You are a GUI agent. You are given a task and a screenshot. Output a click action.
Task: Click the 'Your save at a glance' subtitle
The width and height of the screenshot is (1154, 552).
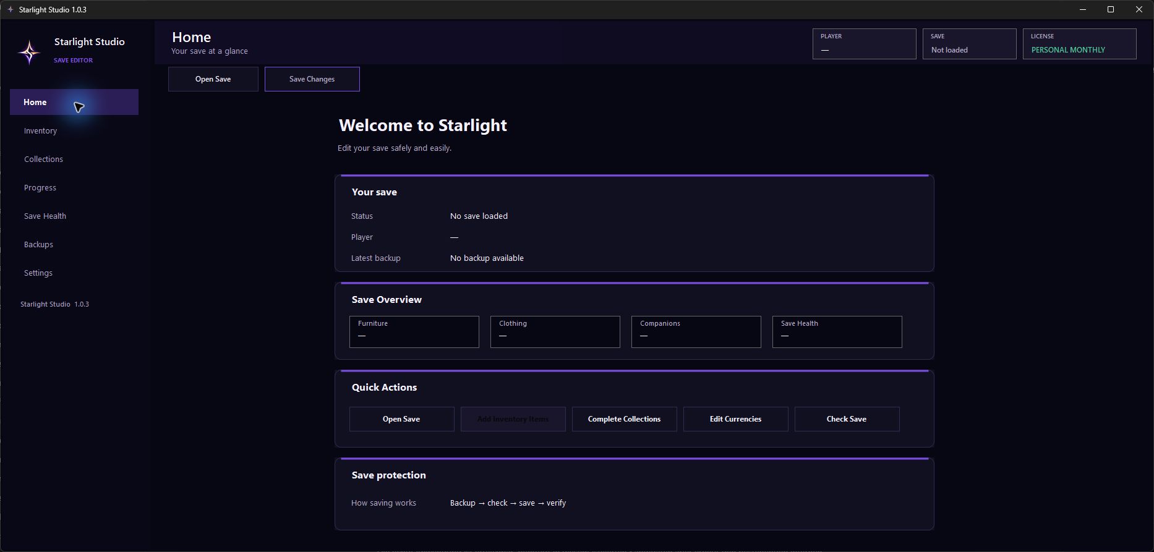click(x=210, y=51)
